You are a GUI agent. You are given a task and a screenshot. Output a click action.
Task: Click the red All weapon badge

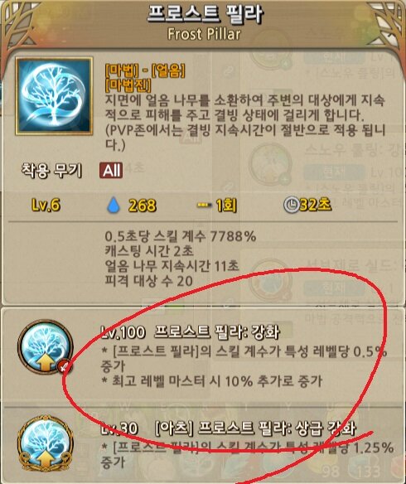(111, 171)
